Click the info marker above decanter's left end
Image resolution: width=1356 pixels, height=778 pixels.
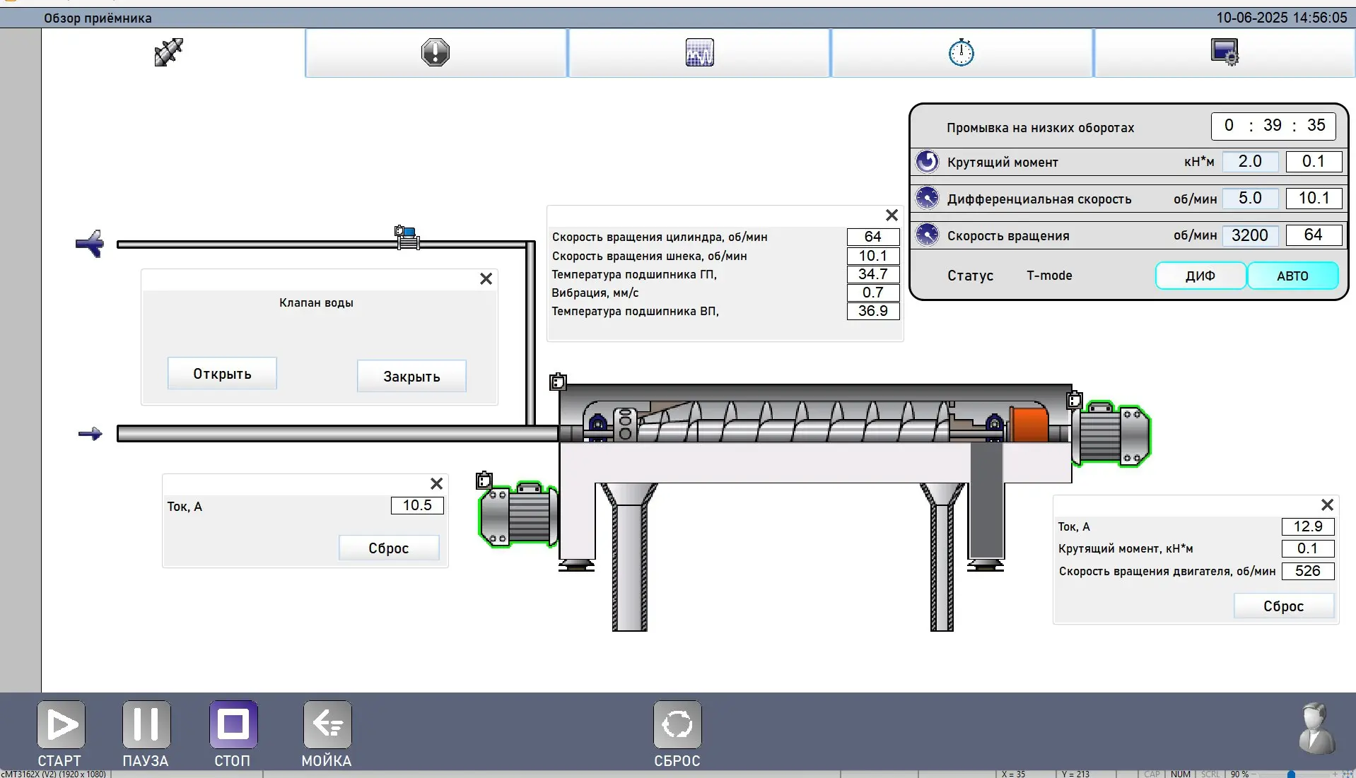[558, 382]
